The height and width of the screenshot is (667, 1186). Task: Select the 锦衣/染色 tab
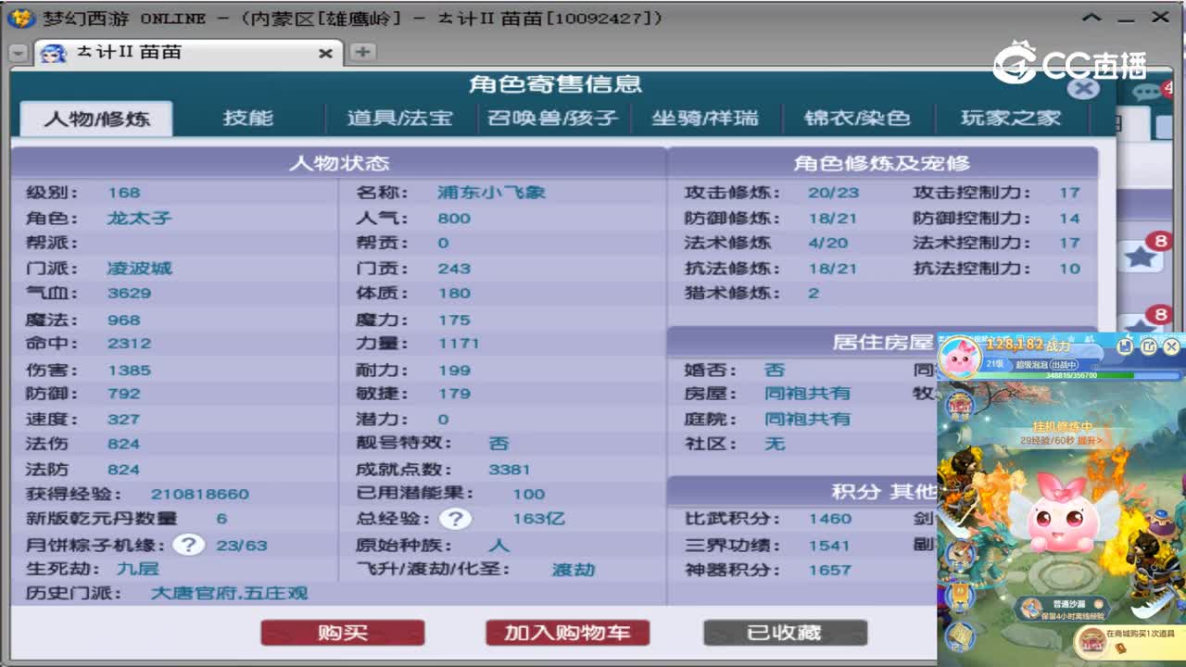[858, 119]
